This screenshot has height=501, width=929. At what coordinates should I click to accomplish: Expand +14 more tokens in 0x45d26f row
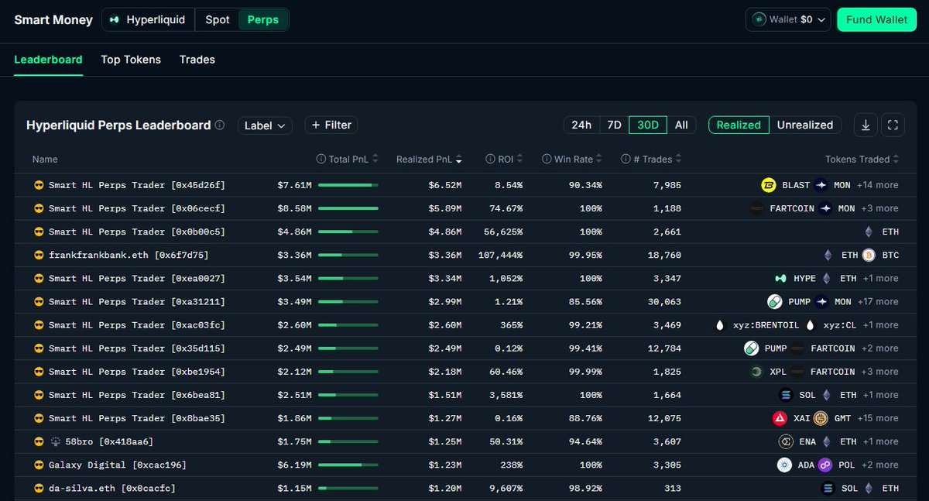click(877, 185)
